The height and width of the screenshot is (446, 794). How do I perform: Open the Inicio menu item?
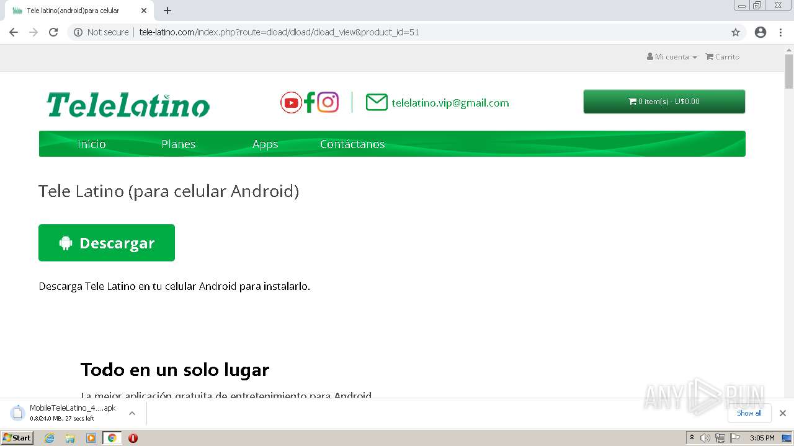pyautogui.click(x=92, y=144)
